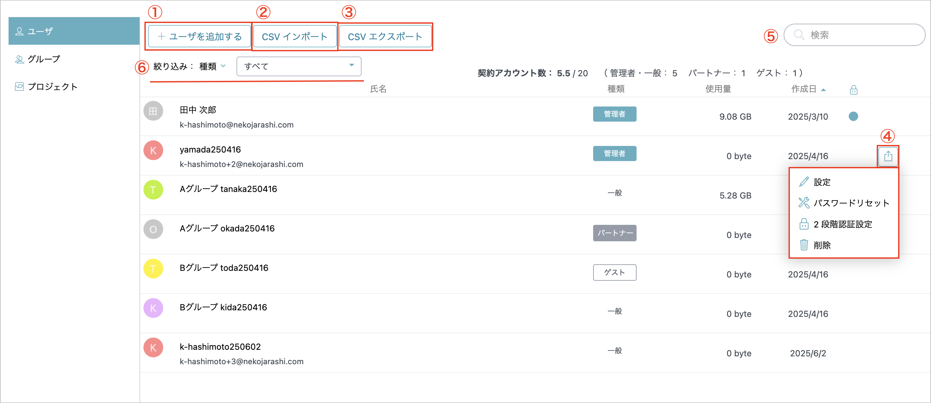Sort by the 使用量 column header
This screenshot has width=931, height=403.
click(718, 89)
